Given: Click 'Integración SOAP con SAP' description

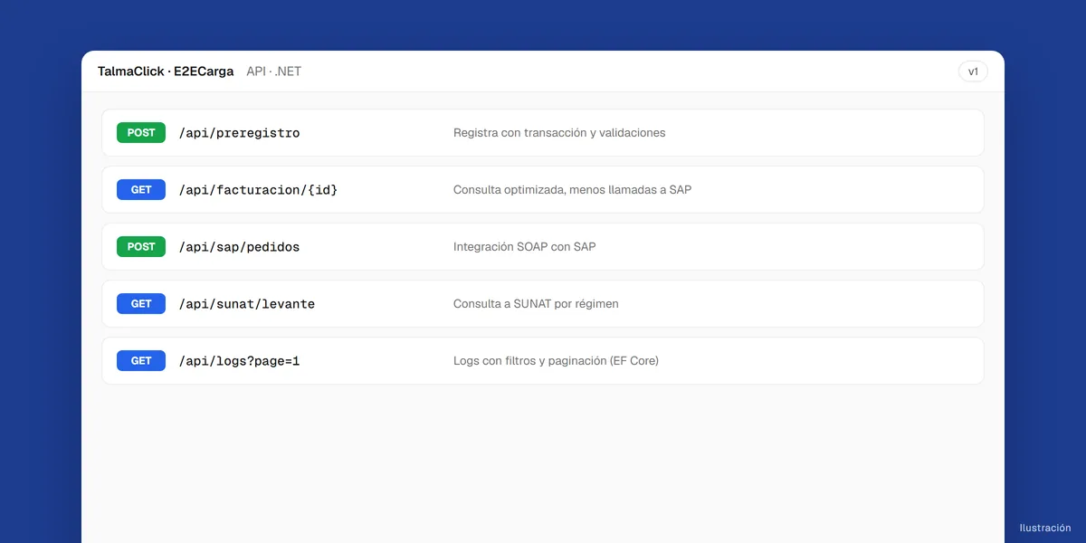Looking at the screenshot, I should [525, 247].
